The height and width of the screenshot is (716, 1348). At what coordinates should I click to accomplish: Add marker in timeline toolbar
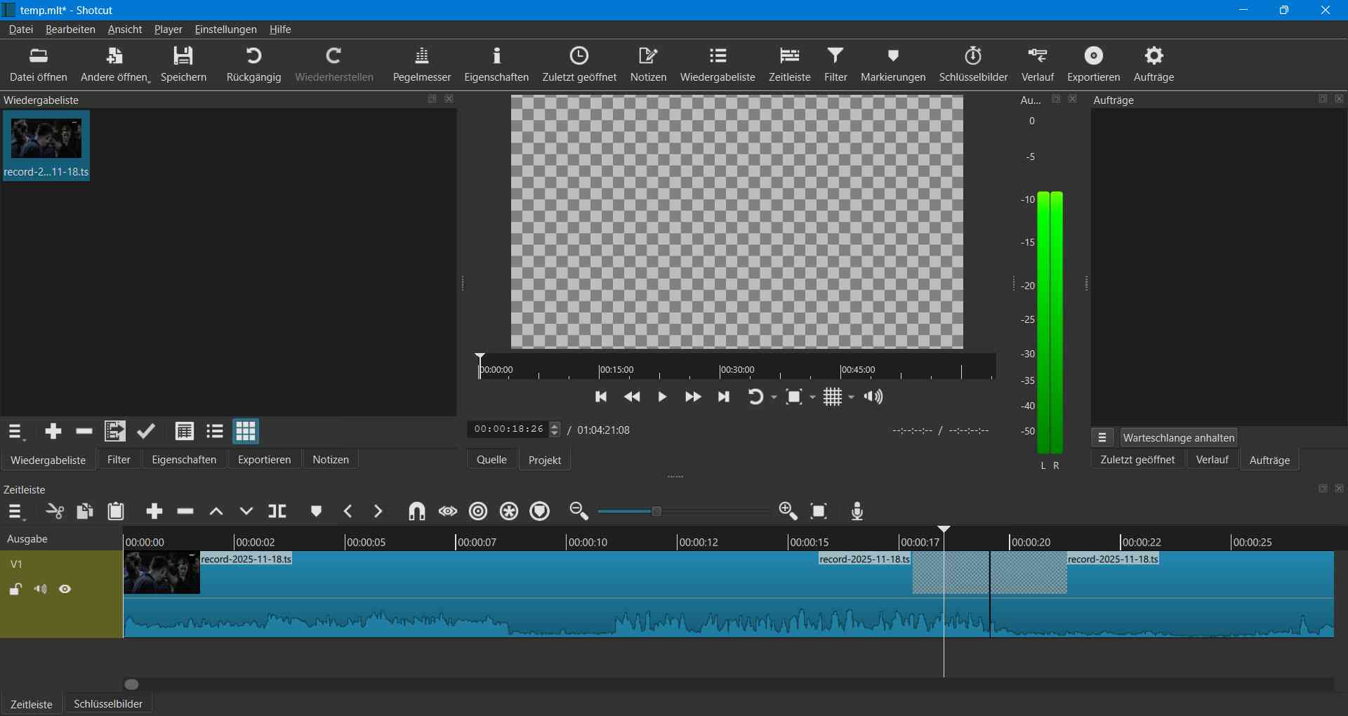coord(316,511)
